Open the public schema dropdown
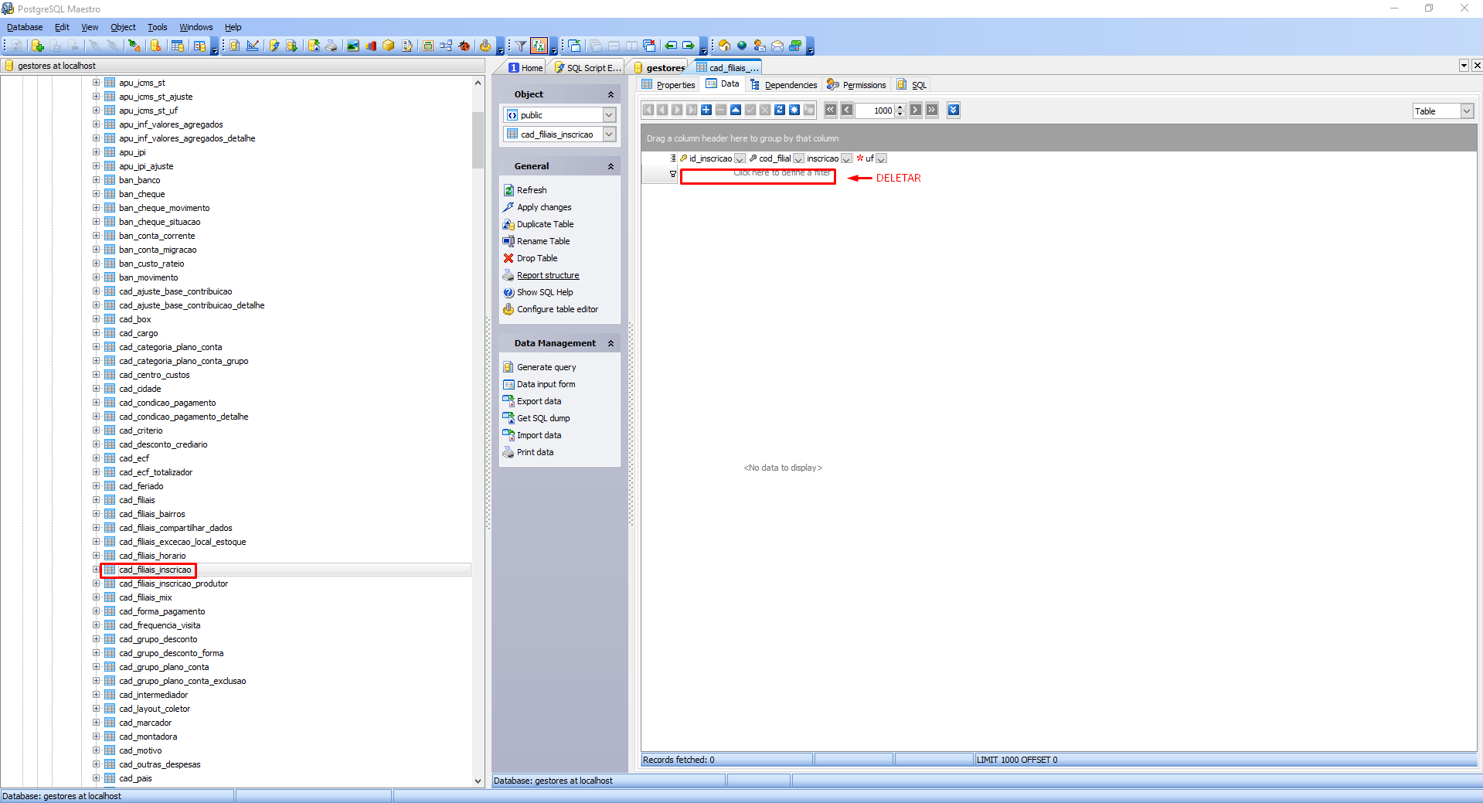Viewport: 1483px width, 803px height. (x=609, y=115)
